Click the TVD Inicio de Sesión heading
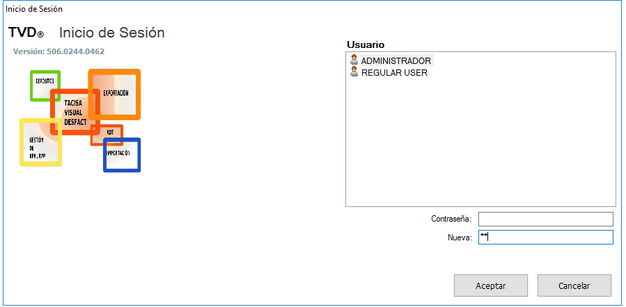Screen dimensions: 626x307 86,33
